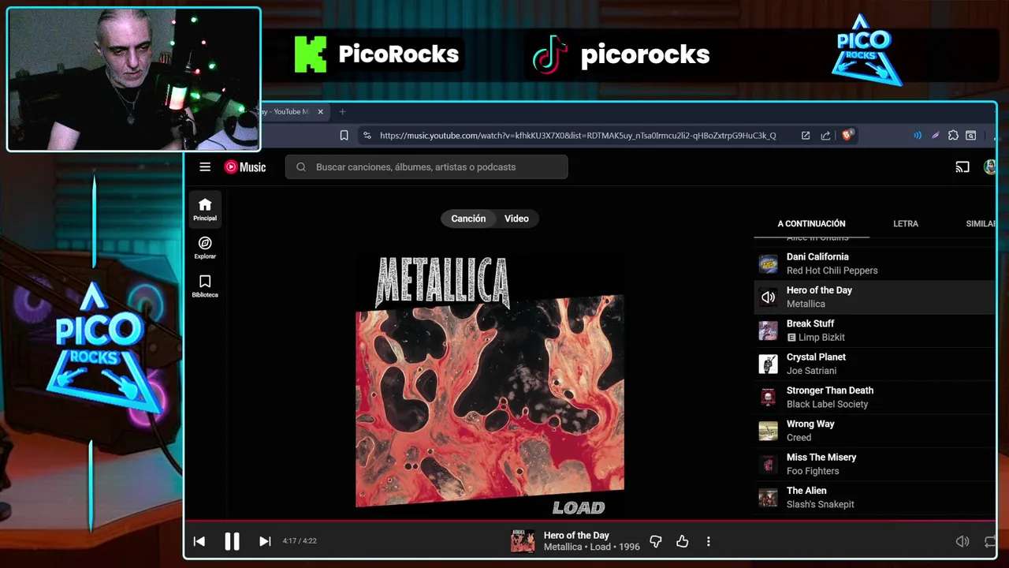The width and height of the screenshot is (1009, 568).
Task: Click the explicit badge next to Limp Bizkit
Action: (x=791, y=338)
